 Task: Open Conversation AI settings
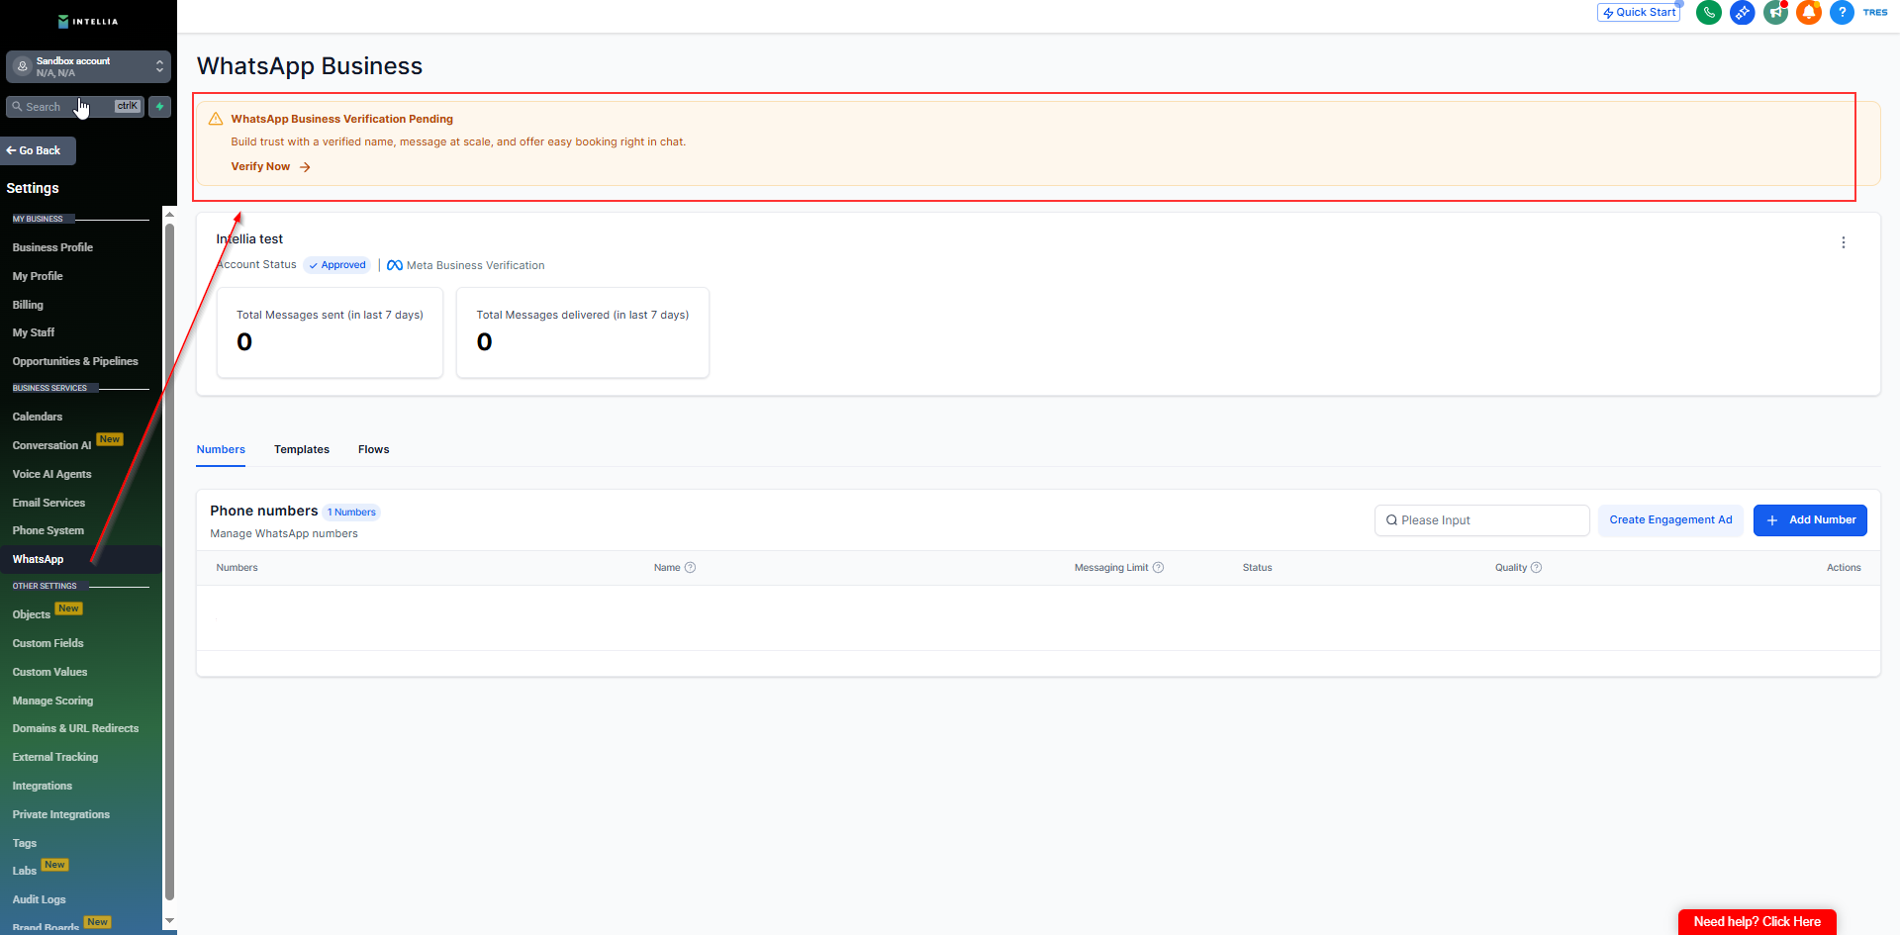(x=51, y=445)
